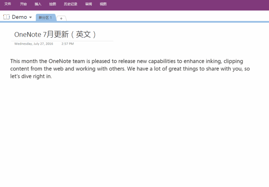Click the date Wednesday, July 27, 2016
Viewport: 269px width, 187px height.
(x=34, y=44)
